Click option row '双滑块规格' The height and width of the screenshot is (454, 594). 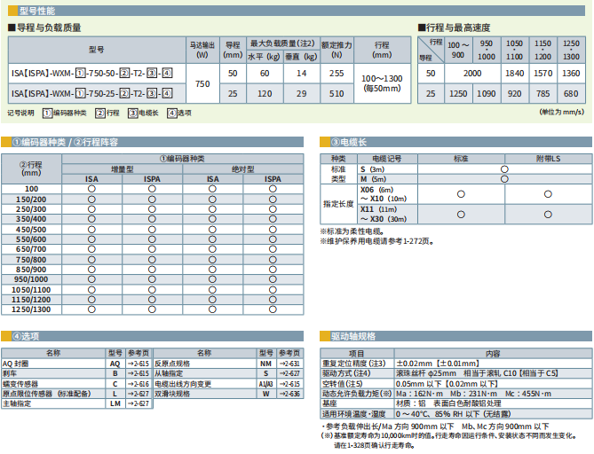pyautogui.click(x=228, y=394)
